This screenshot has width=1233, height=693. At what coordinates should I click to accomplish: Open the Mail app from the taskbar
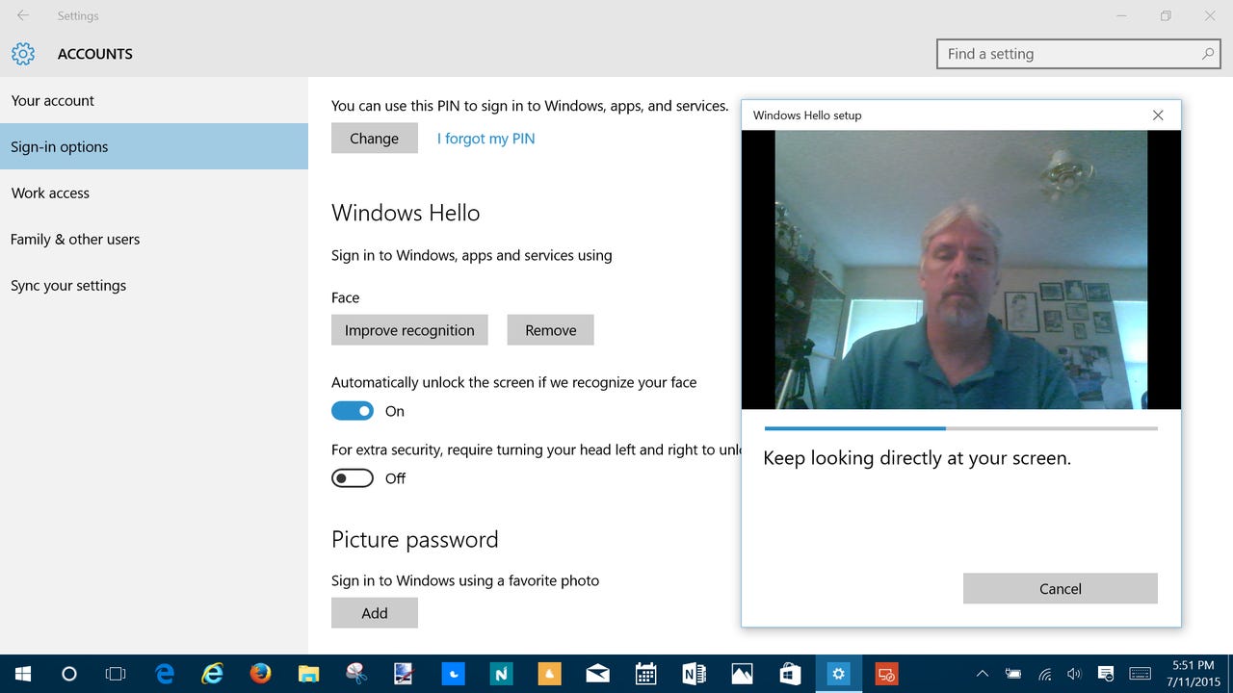tap(597, 674)
